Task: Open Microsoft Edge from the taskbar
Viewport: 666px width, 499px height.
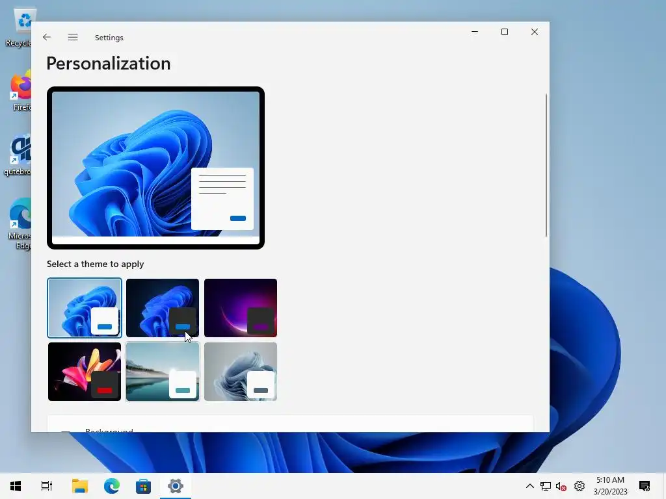Action: point(112,486)
